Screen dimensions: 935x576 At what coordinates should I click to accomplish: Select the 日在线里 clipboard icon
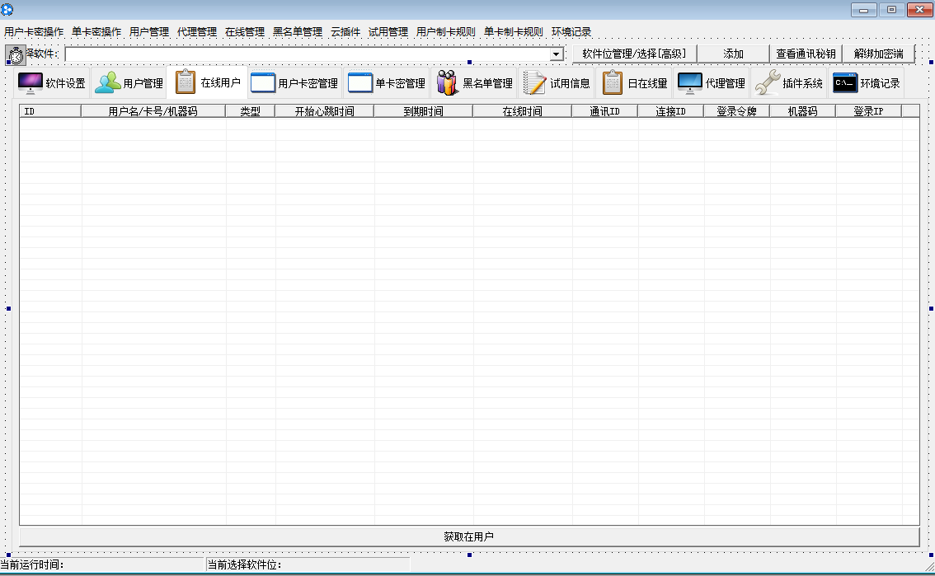(x=613, y=83)
